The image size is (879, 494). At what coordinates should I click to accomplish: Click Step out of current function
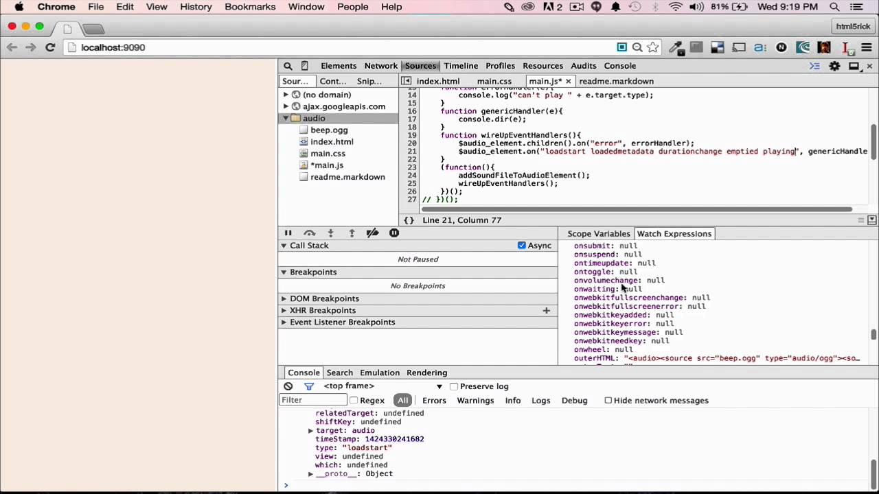[x=352, y=233]
